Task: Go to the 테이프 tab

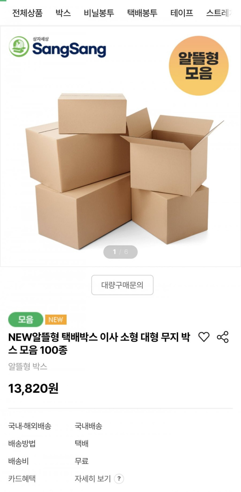Action: point(182,13)
